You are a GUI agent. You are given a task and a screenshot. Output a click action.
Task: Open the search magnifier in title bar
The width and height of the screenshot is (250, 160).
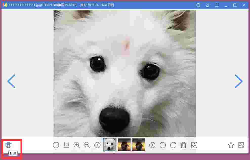point(198,5)
